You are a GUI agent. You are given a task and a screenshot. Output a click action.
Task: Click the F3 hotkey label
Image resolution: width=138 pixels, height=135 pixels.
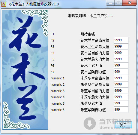[x=52, y=47]
